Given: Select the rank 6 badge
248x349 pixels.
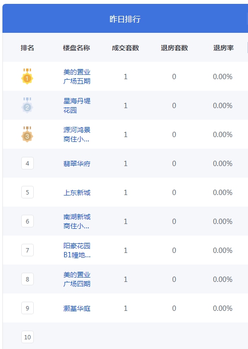Looking at the screenshot, I should pos(28,221).
